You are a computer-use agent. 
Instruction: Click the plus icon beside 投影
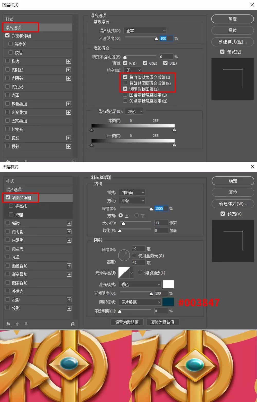coord(69,299)
